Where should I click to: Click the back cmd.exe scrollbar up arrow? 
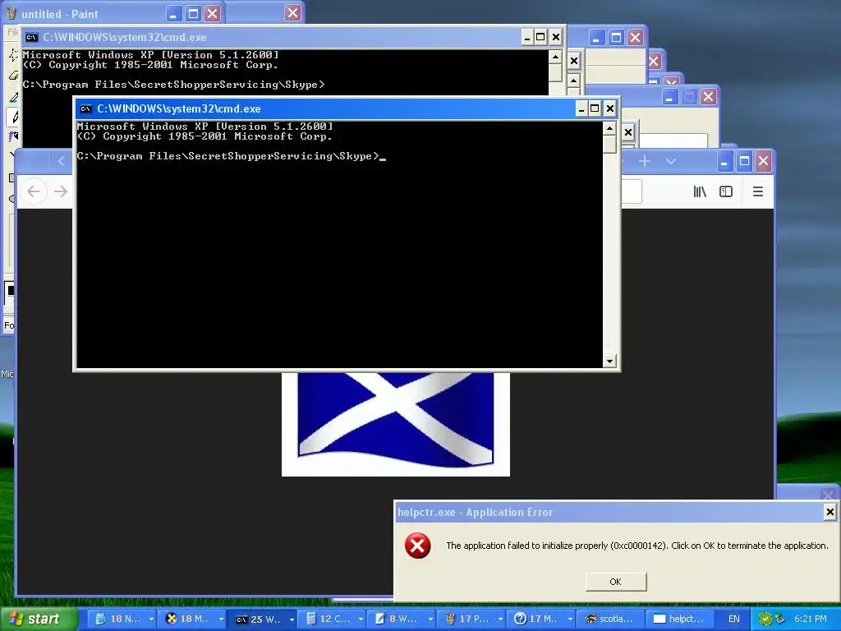pyautogui.click(x=556, y=57)
